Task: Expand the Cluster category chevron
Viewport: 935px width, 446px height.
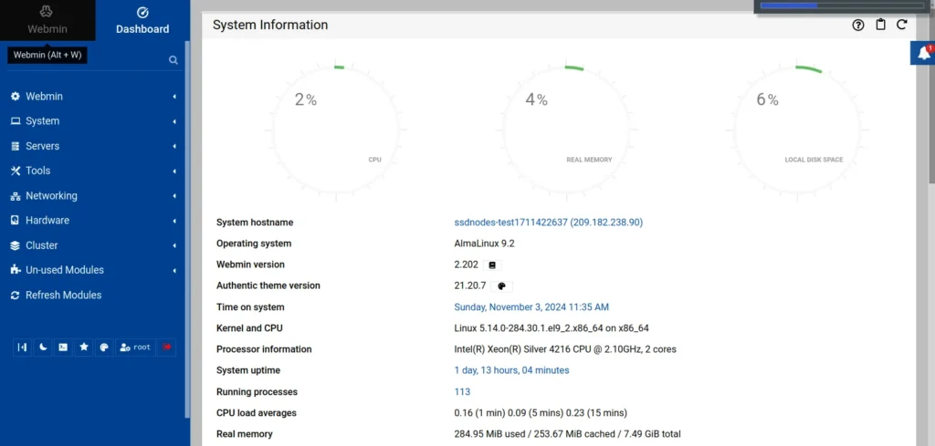Action: pos(174,245)
